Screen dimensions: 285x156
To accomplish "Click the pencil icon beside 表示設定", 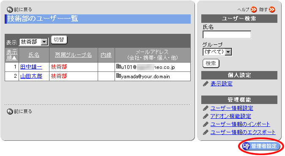I will click(x=206, y=84).
